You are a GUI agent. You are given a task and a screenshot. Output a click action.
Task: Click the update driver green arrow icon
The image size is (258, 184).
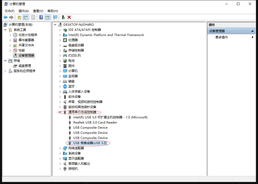63,18
